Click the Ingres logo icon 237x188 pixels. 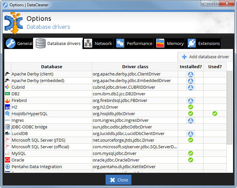(7, 120)
